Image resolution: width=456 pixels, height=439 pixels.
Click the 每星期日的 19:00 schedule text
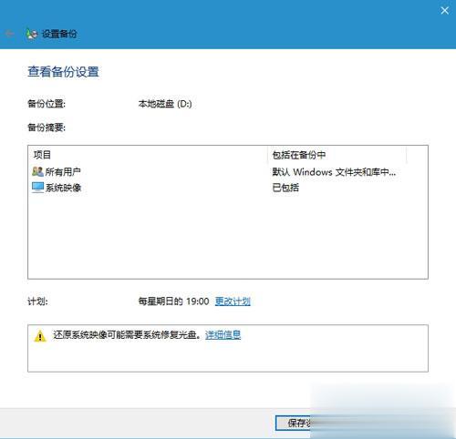[x=173, y=301]
